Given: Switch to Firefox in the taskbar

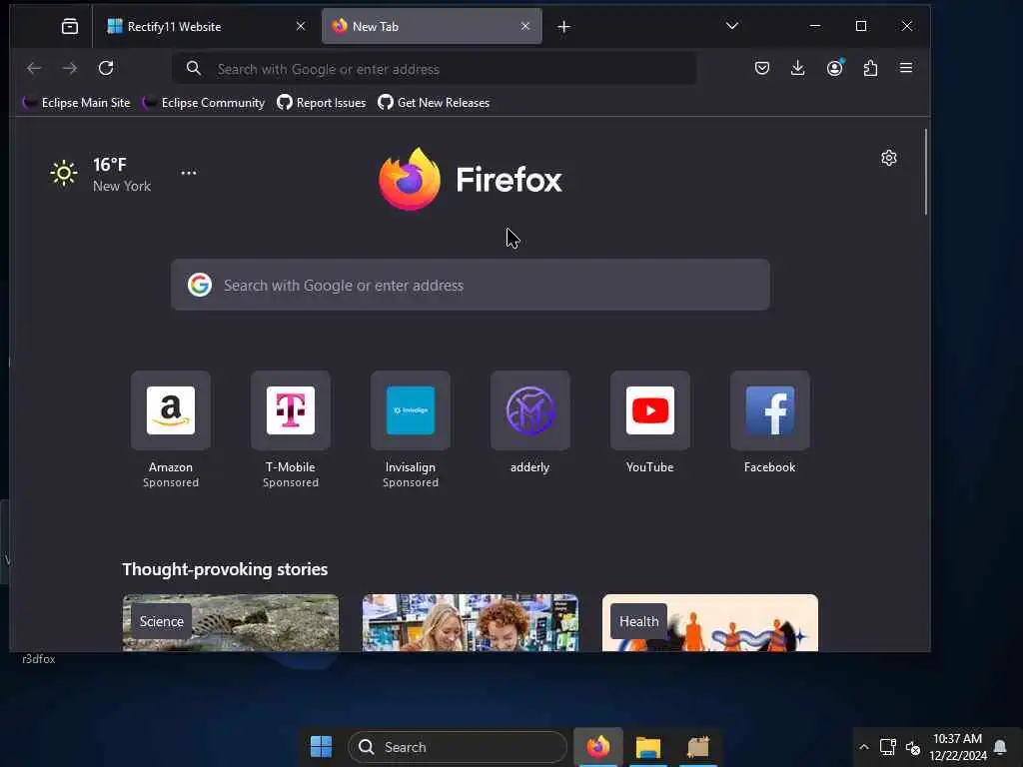Looking at the screenshot, I should click(597, 747).
